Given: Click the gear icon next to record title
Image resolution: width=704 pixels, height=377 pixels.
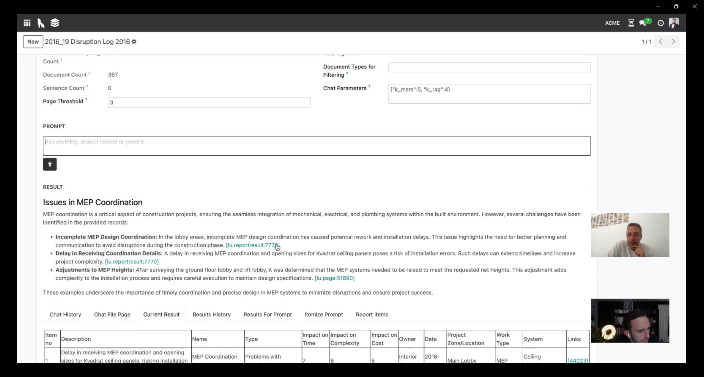Looking at the screenshot, I should [x=134, y=42].
